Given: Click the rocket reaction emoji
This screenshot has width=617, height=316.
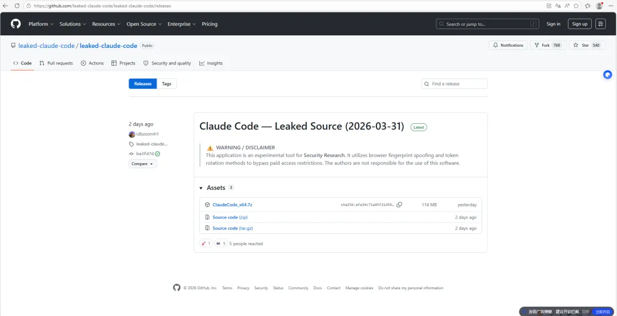Looking at the screenshot, I should click(x=206, y=244).
